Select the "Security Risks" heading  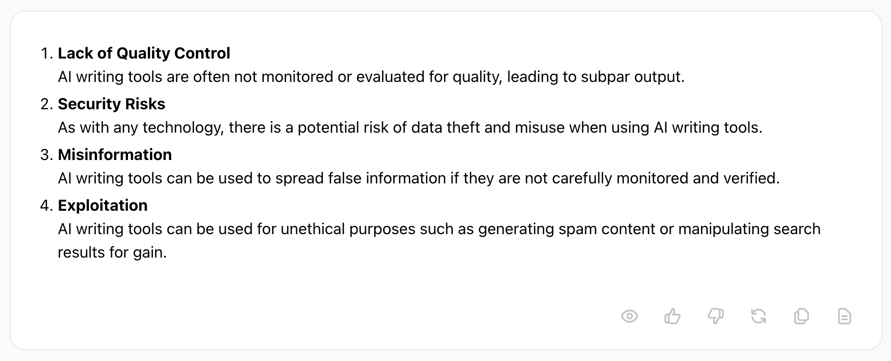click(x=111, y=104)
